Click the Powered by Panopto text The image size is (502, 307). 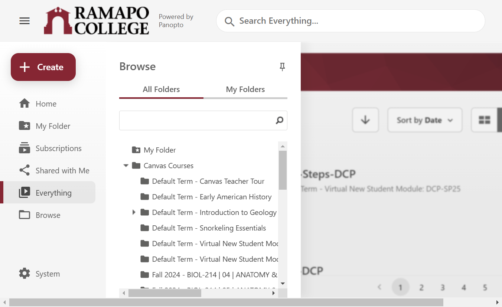(176, 21)
